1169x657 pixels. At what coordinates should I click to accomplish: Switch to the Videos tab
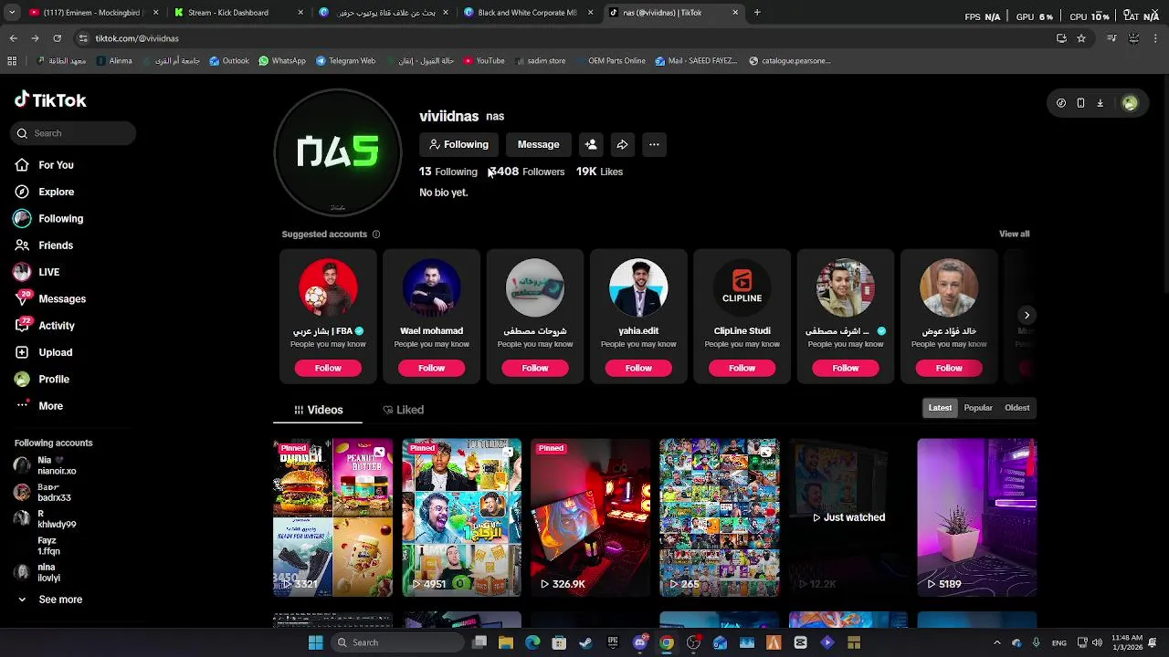tap(318, 410)
